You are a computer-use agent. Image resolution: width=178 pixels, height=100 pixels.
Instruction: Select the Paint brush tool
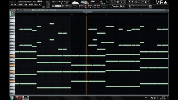[19, 10]
